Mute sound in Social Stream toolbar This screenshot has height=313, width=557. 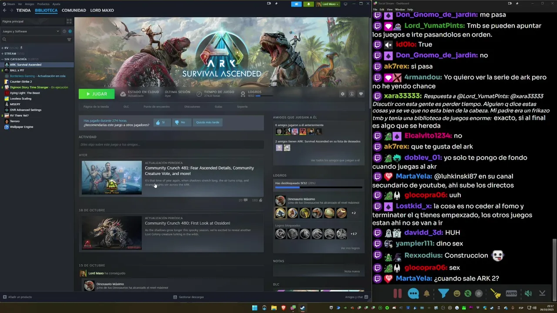(528, 293)
